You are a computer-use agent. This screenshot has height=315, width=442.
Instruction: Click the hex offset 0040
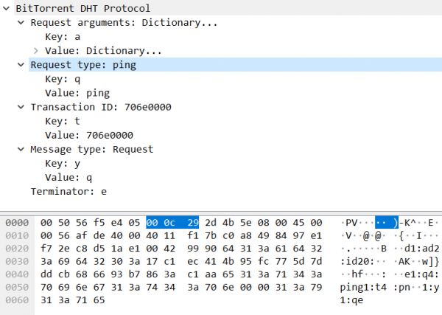click(17, 274)
